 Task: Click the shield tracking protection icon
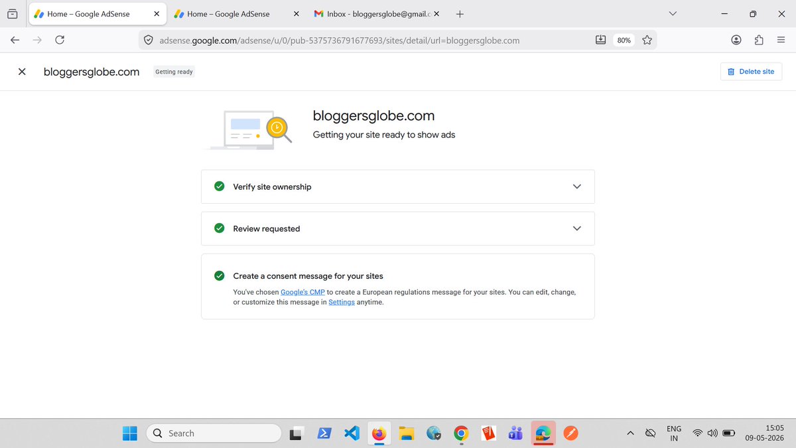[149, 40]
